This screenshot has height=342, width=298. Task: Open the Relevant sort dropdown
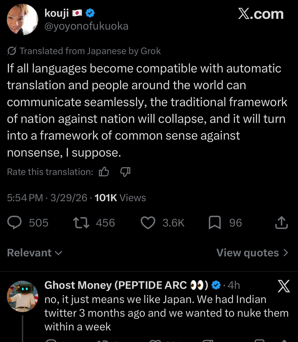tap(34, 253)
